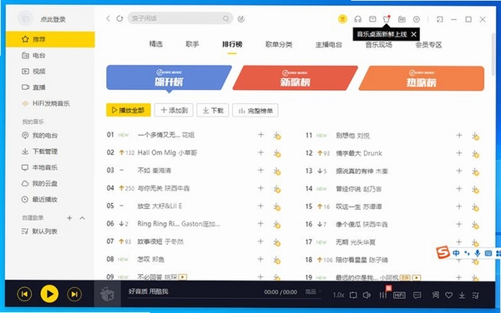Add song 01 by 花姐 with plus icon
The image size is (501, 313).
[x=261, y=135]
